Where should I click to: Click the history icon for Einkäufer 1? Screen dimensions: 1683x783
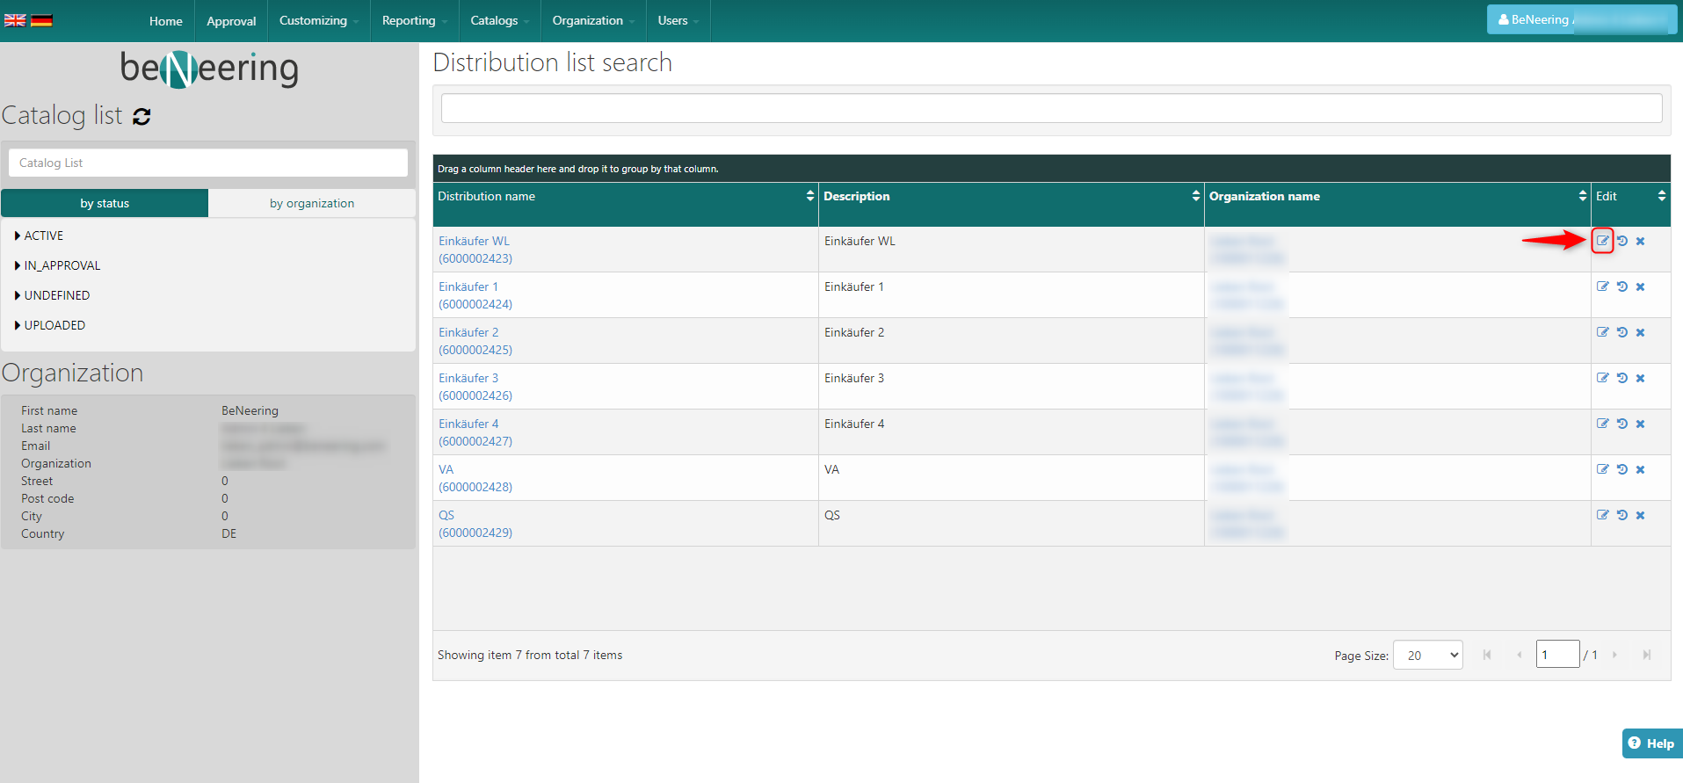tap(1621, 286)
